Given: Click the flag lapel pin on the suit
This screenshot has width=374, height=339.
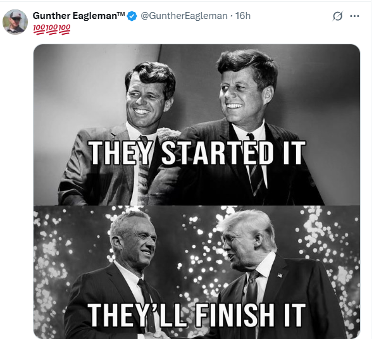Looking at the screenshot, I should [x=280, y=275].
